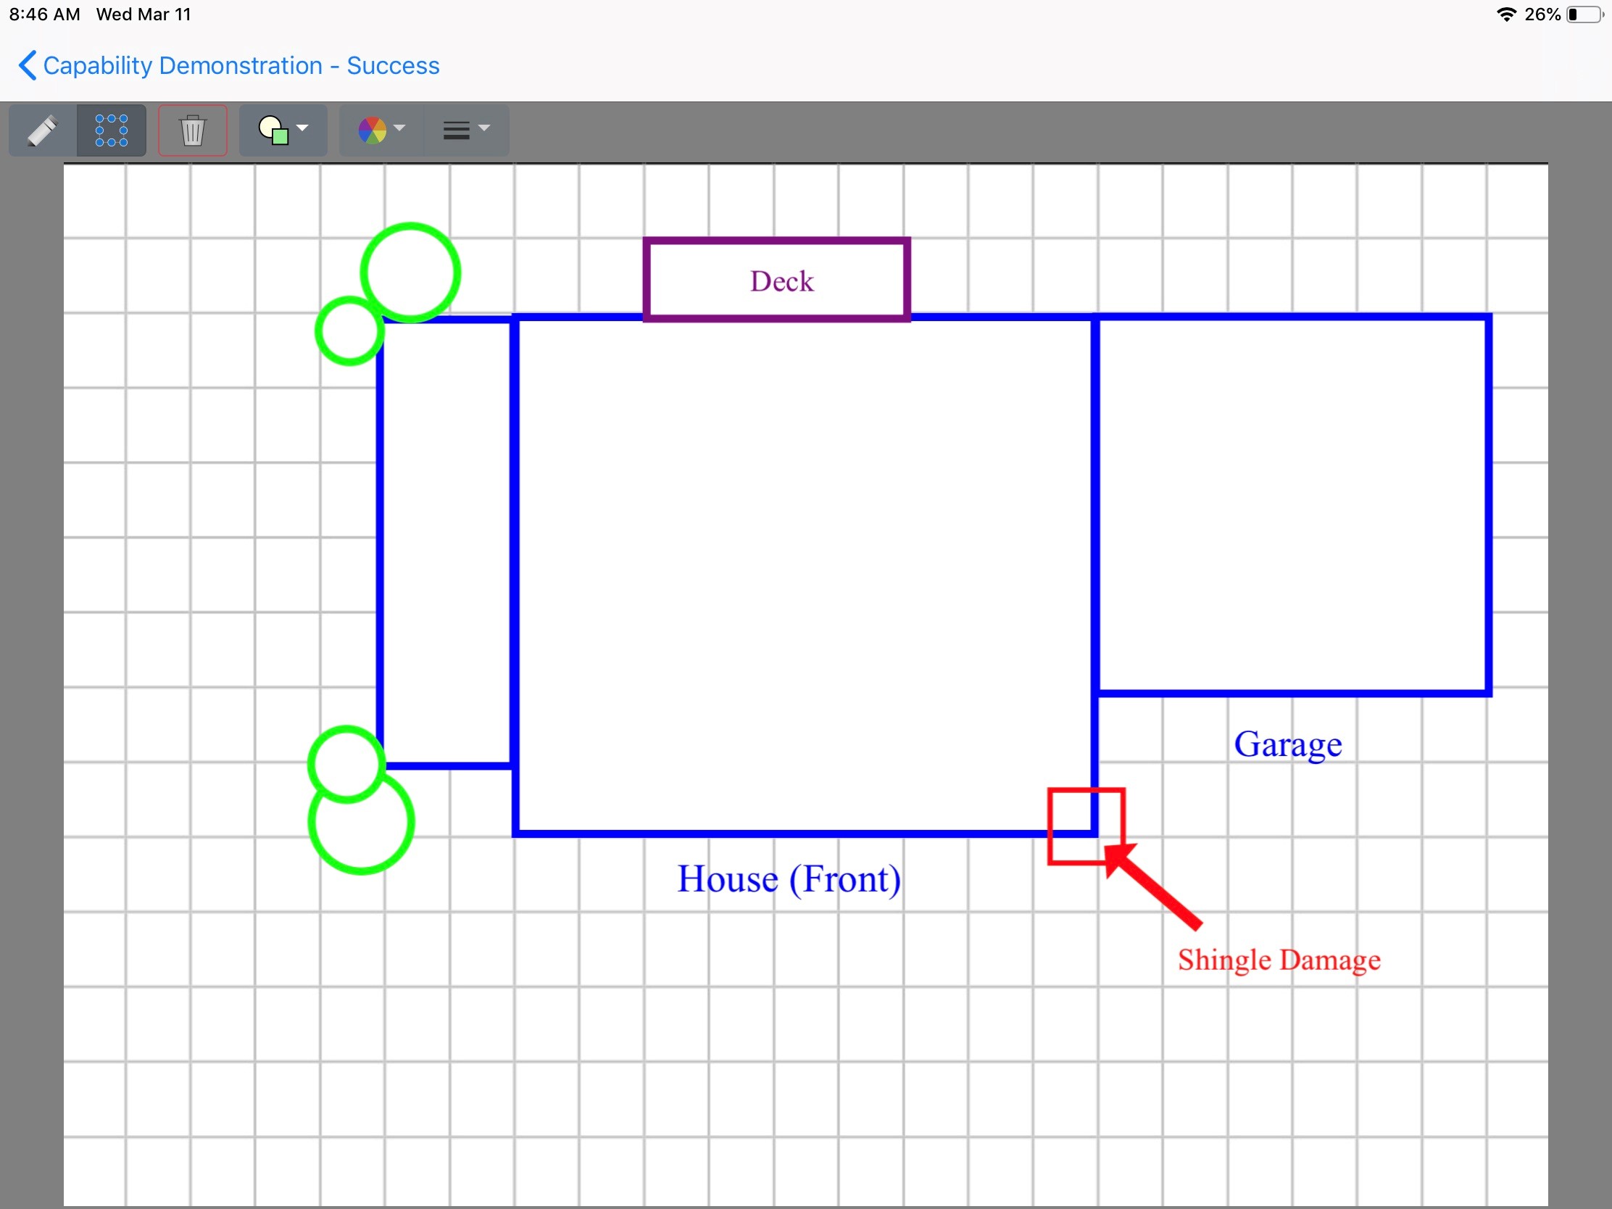This screenshot has height=1209, width=1612.
Task: Open the color picker dropdown
Action: click(x=401, y=130)
